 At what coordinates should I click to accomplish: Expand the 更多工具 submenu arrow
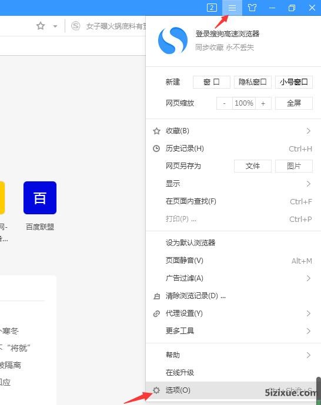308,331
